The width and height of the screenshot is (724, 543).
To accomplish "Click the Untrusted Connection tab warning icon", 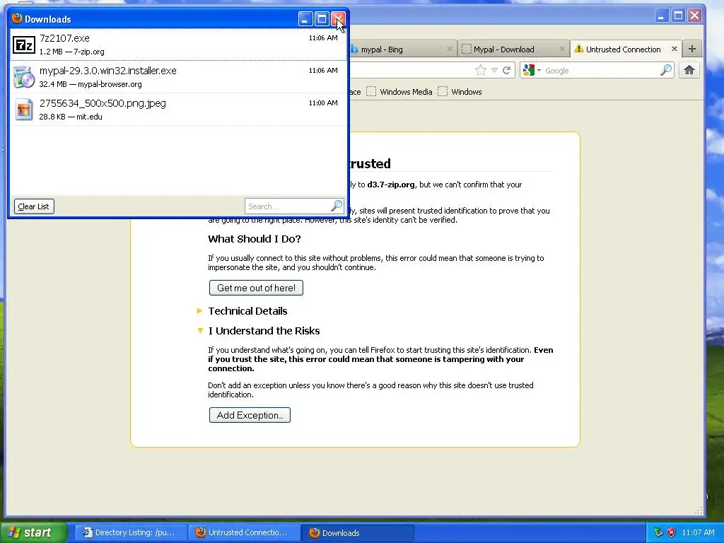I will pos(578,49).
